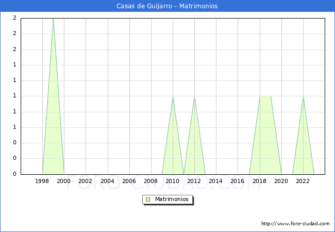Viewport: 335px width, 232px height.
Task: Click the 1998 x-axis label
Action: (x=42, y=181)
